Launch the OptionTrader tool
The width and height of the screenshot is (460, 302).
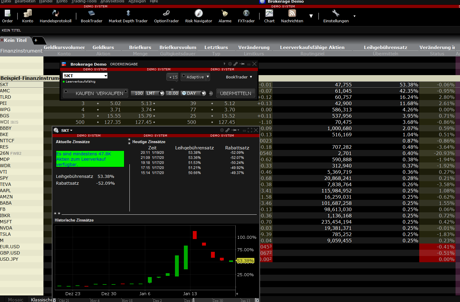pyautogui.click(x=166, y=16)
